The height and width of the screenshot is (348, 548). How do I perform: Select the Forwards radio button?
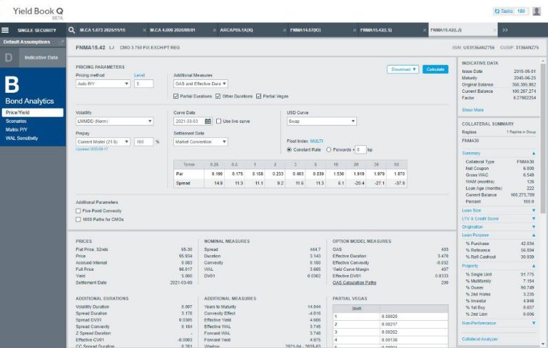click(328, 149)
